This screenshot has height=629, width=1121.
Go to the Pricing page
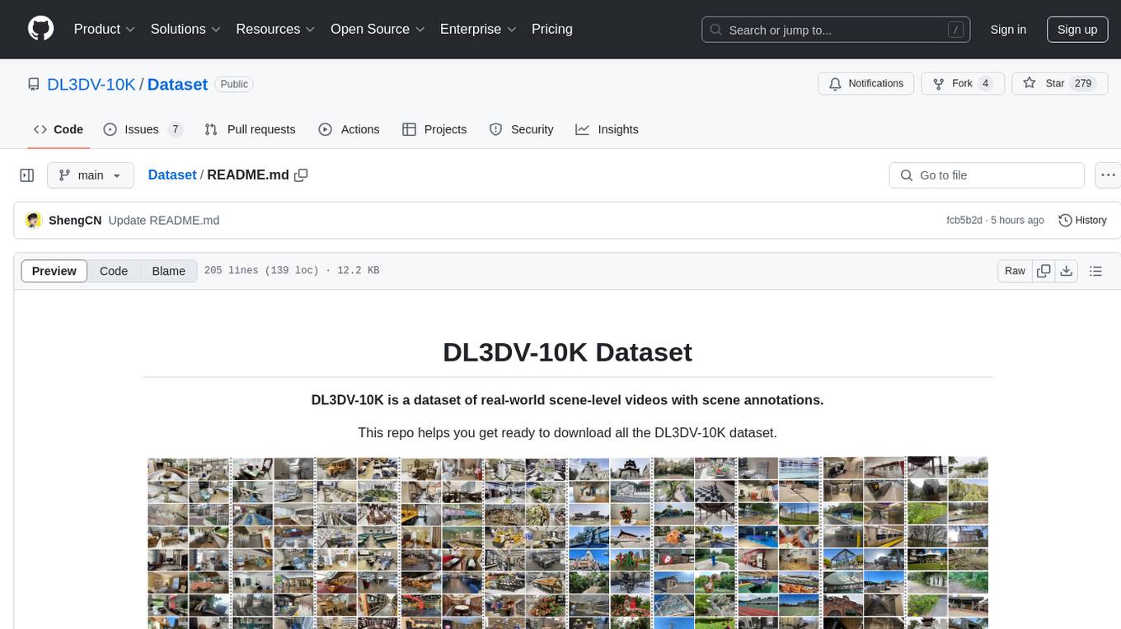[x=552, y=29]
